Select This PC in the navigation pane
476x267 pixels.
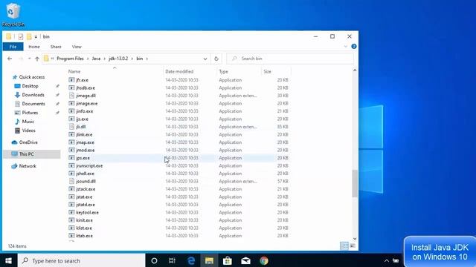pyautogui.click(x=27, y=154)
